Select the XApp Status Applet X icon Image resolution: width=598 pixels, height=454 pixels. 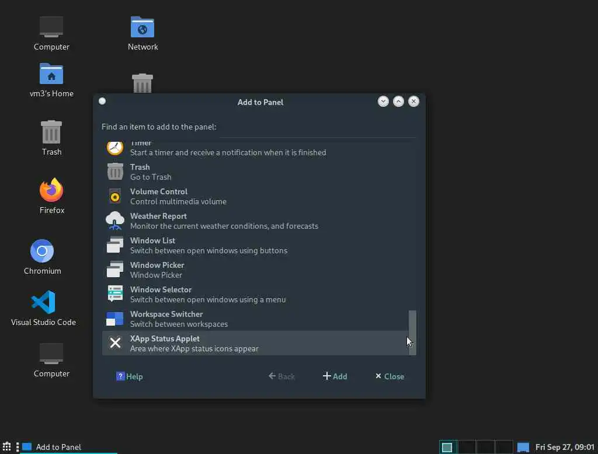coord(115,343)
